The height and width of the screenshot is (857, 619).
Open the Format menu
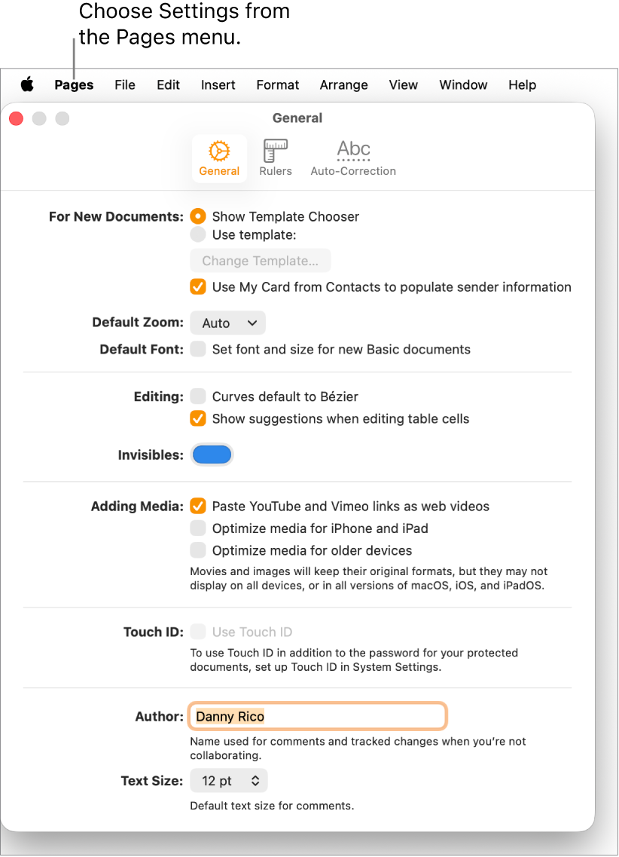point(277,85)
